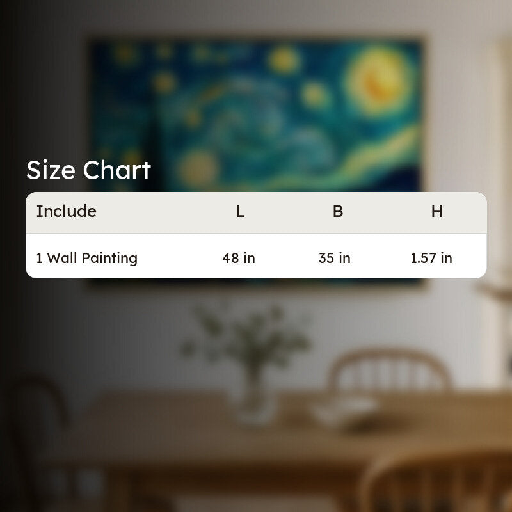Viewport: 512px width, 512px height.
Task: Click the 1.57 in height value
Action: click(431, 258)
